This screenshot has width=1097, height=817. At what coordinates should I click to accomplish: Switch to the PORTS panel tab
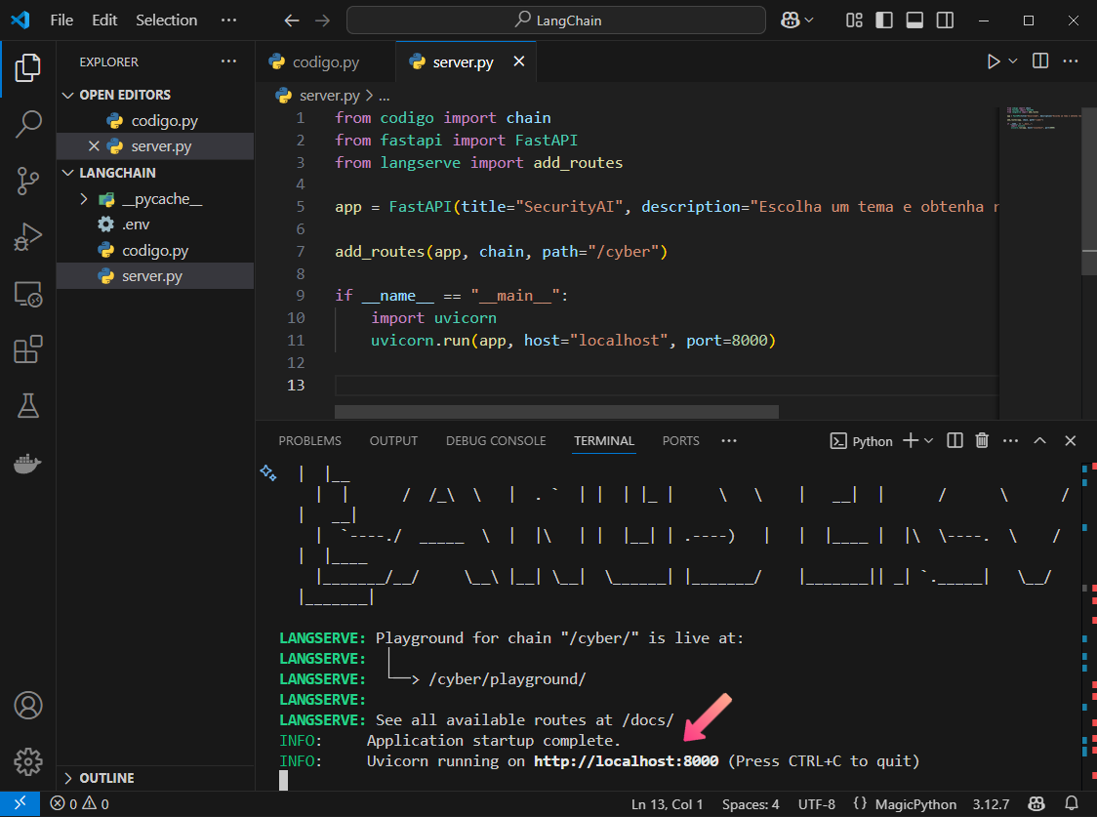[680, 440]
